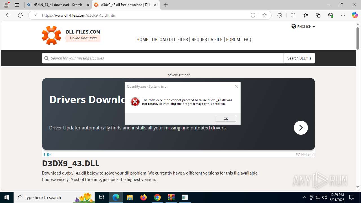Toggle split screen view
The width and height of the screenshot is (361, 203).
tap(293, 15)
